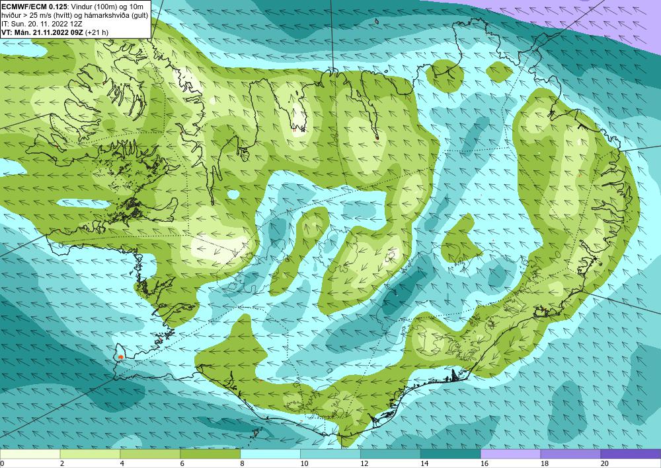661x468 pixels.
Task: Click the '20' scale label
Action: pos(605,463)
